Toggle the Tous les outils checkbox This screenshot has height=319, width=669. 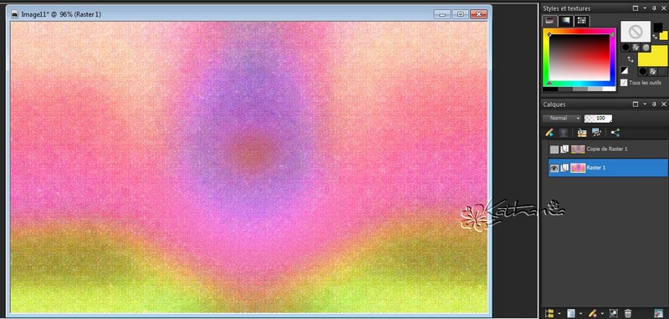[x=624, y=83]
